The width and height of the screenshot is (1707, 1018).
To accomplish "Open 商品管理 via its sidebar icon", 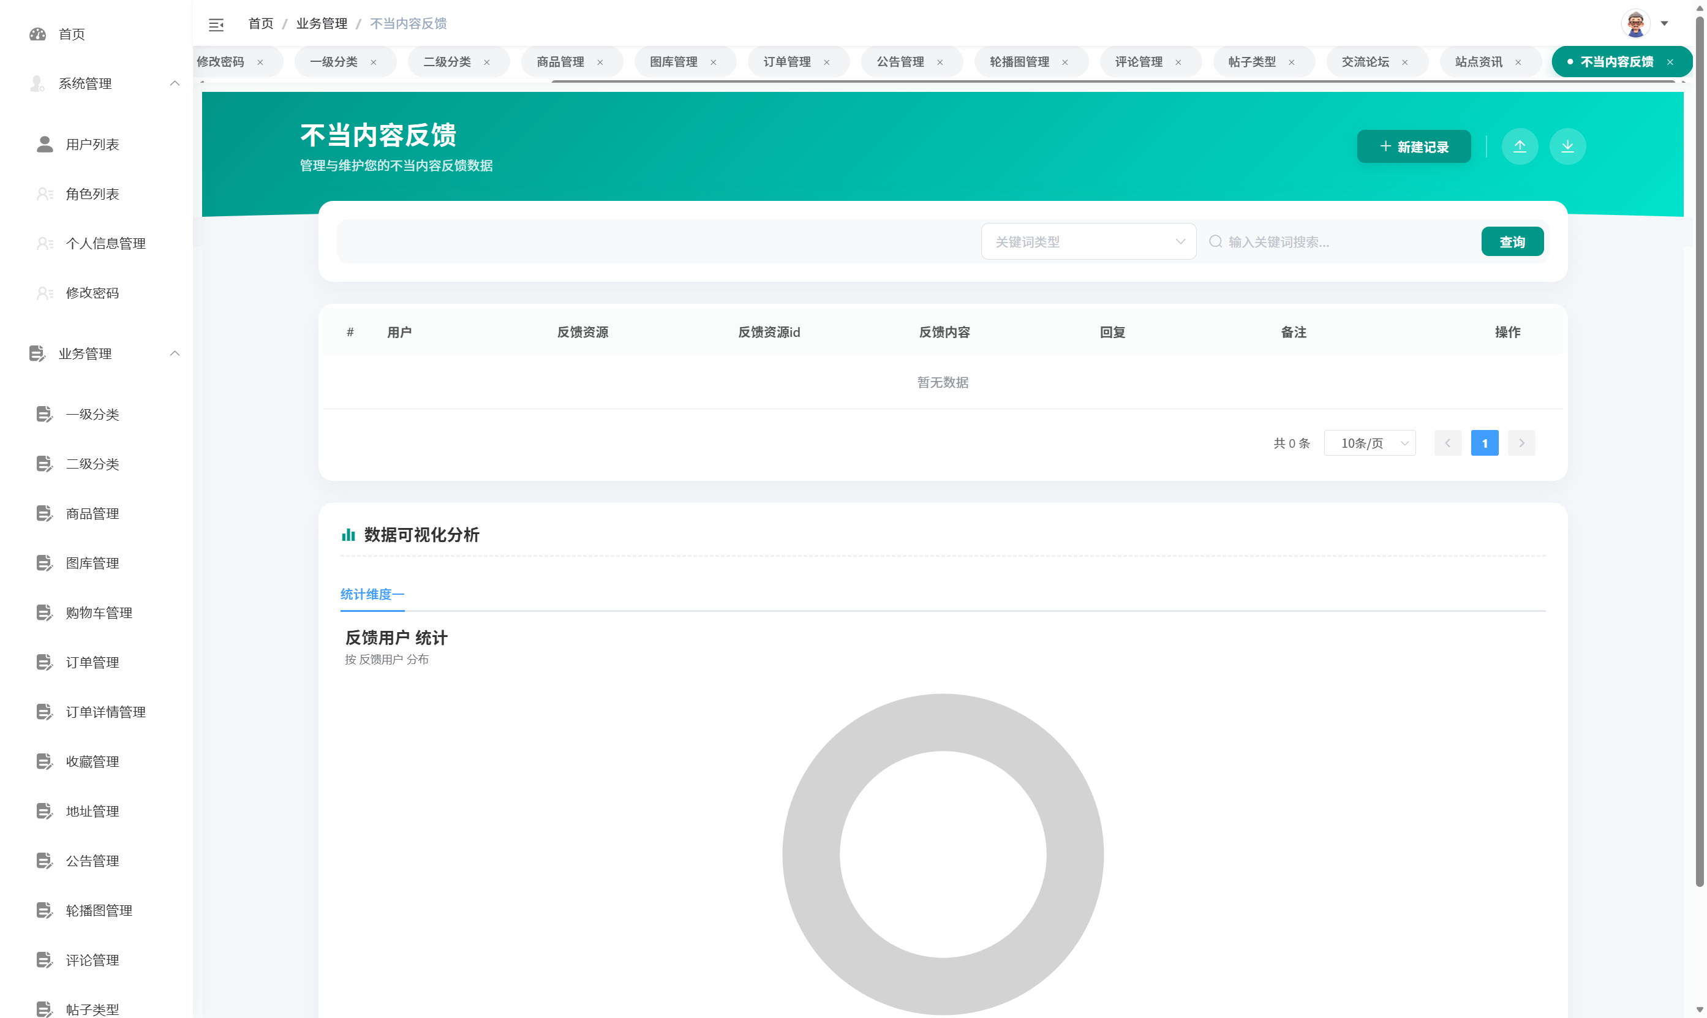I will 44,513.
